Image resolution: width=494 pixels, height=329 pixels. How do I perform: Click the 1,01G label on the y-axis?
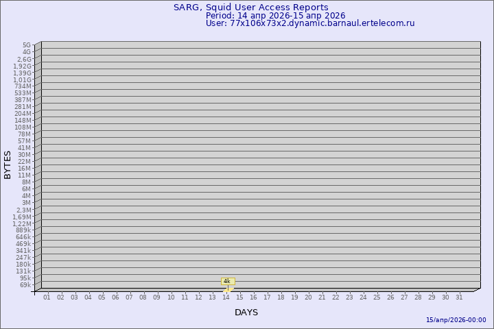[22, 80]
